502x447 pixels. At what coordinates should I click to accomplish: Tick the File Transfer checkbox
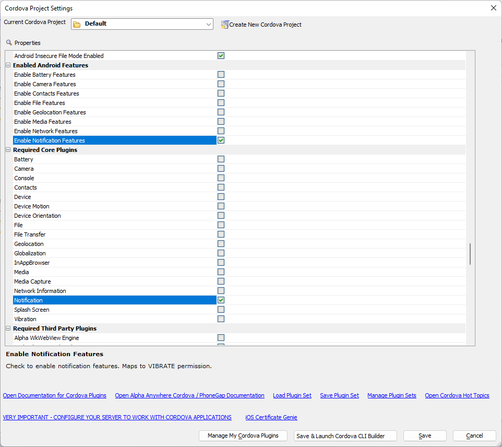click(221, 234)
